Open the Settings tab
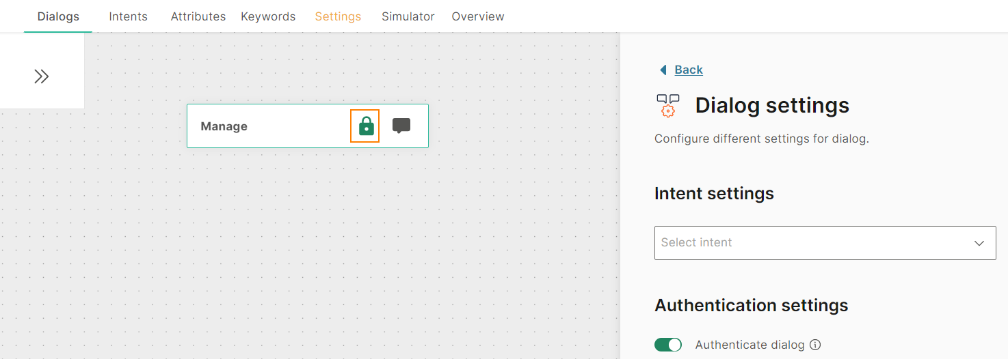The image size is (1008, 359). pos(338,16)
